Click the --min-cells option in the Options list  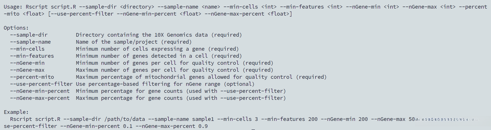[x=27, y=49]
